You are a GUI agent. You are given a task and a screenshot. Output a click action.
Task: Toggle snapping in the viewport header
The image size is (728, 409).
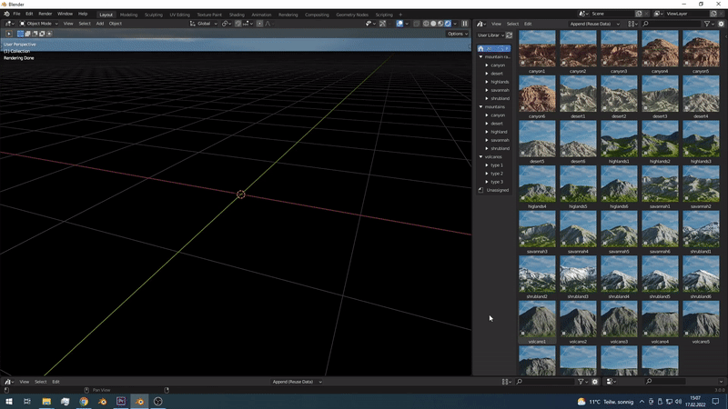click(238, 24)
